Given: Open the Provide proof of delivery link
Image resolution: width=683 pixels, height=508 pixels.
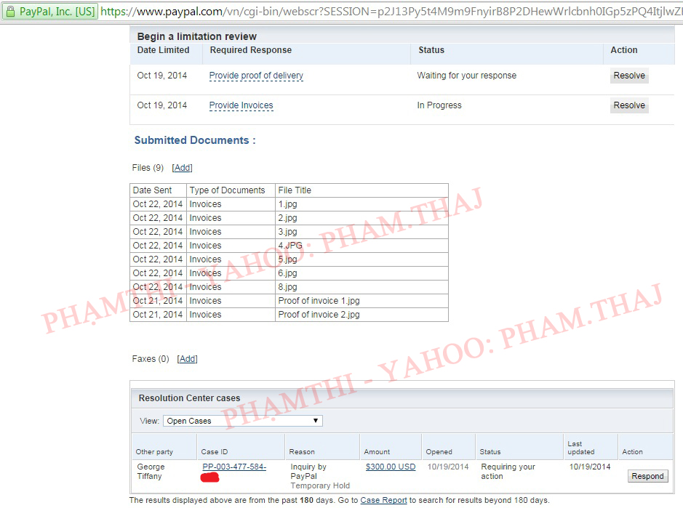Looking at the screenshot, I should (x=256, y=76).
